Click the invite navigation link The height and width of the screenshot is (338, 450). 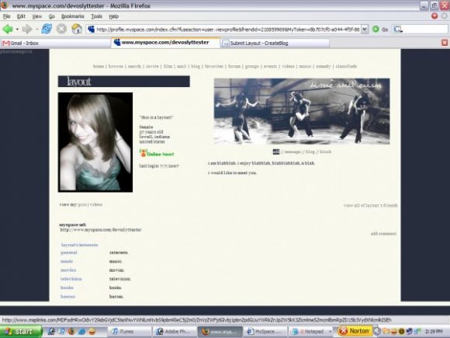click(x=152, y=66)
